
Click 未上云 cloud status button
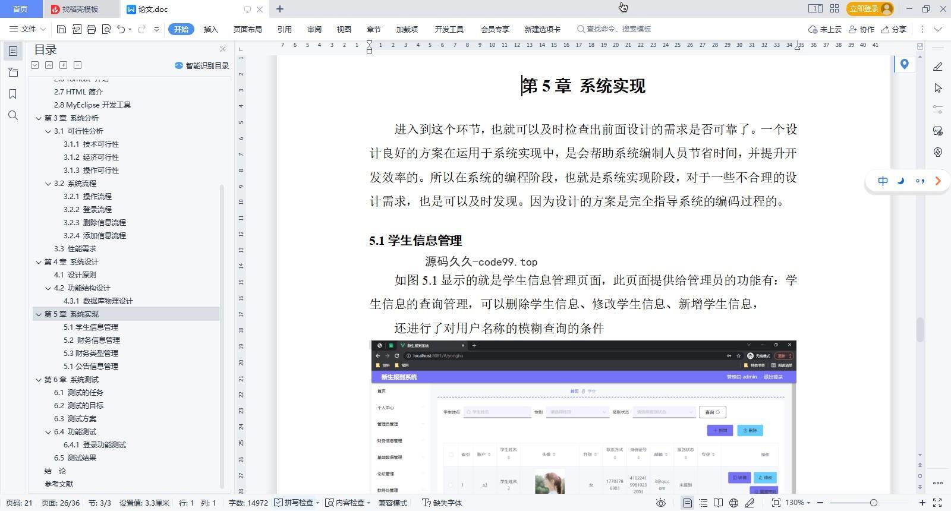coord(825,29)
